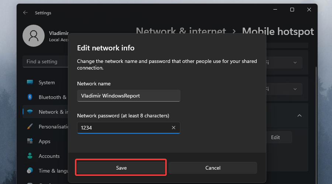Image resolution: width=332 pixels, height=184 pixels.
Task: Click the Accounts person icon
Action: click(x=30, y=156)
